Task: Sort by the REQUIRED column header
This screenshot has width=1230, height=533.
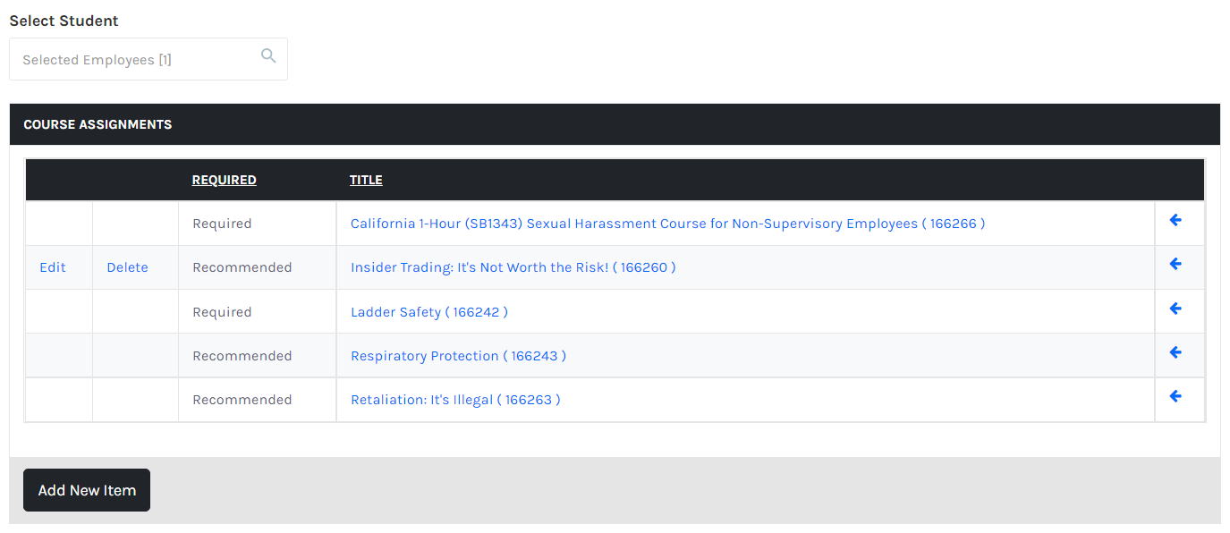Action: (x=225, y=180)
